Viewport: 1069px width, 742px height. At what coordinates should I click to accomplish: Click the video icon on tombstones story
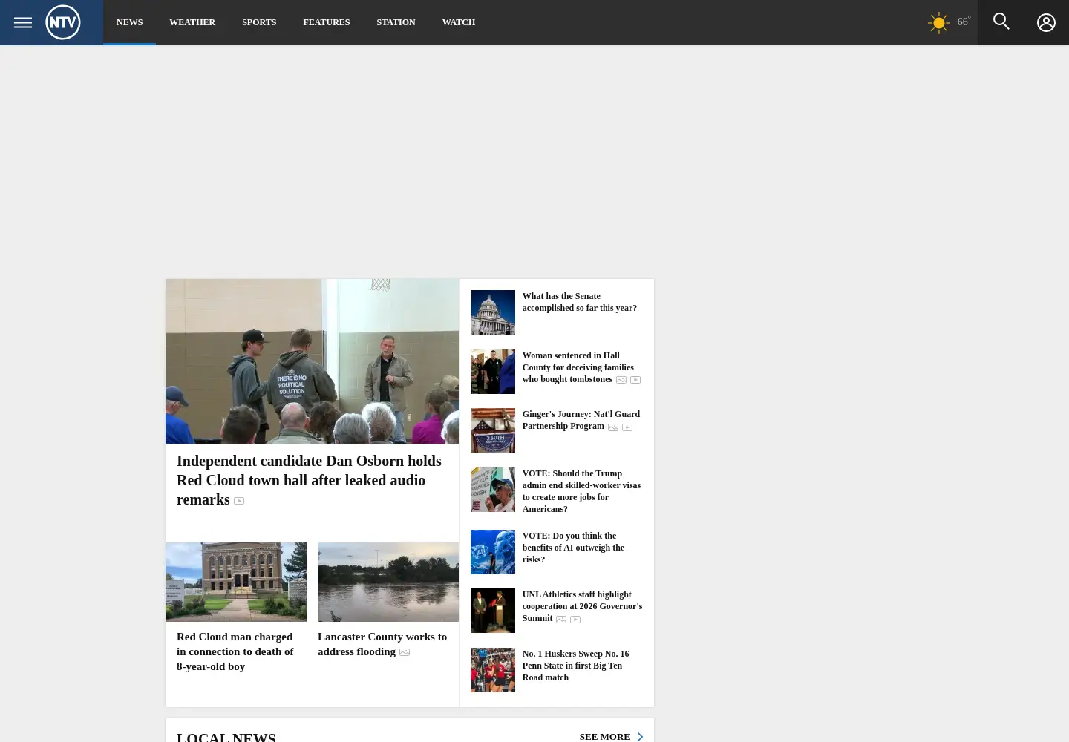coord(635,380)
